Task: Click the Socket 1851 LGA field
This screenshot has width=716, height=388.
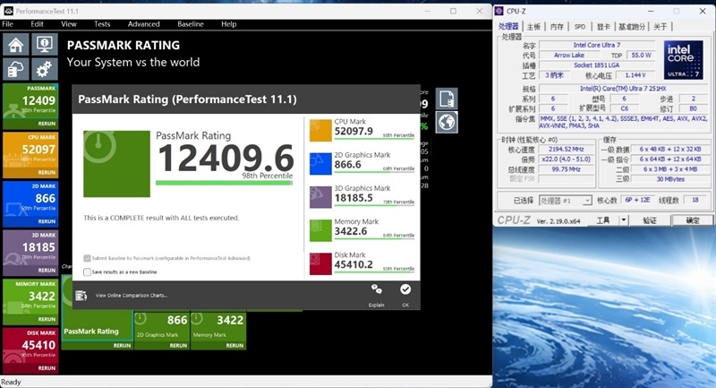Action: pyautogui.click(x=596, y=65)
